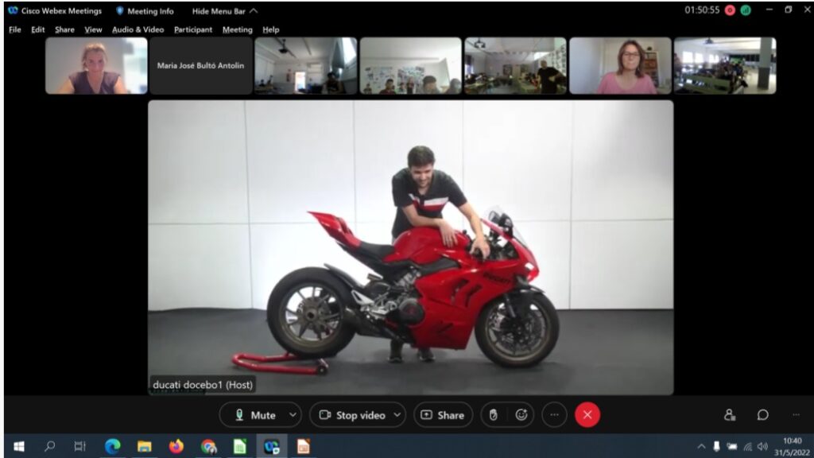Viewport: 814px width, 458px height.
Task: Click Hide Menu Bar
Action: 225,11
